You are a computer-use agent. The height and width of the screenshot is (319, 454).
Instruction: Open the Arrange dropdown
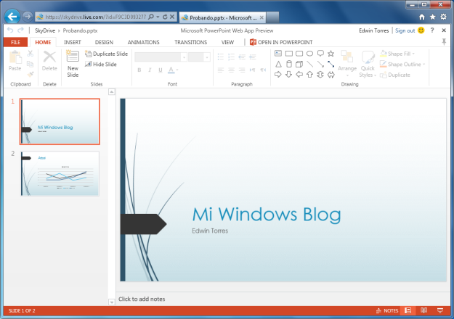(347, 64)
